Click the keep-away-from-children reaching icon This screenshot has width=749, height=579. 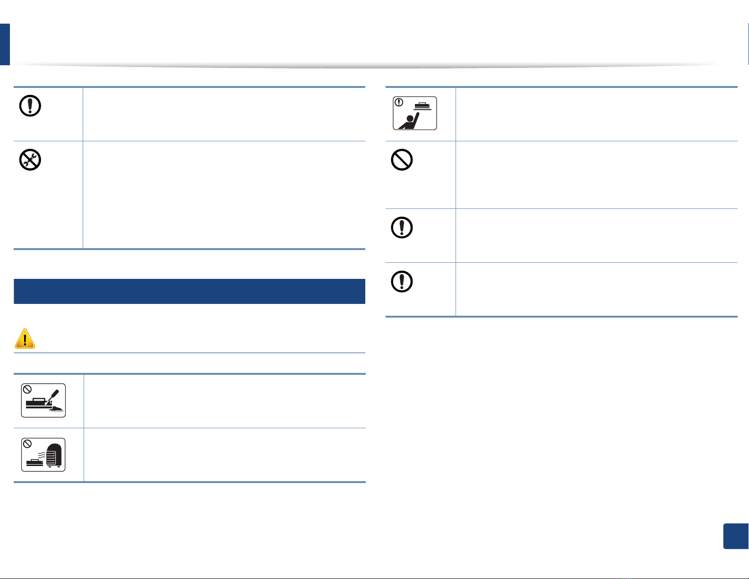click(415, 113)
